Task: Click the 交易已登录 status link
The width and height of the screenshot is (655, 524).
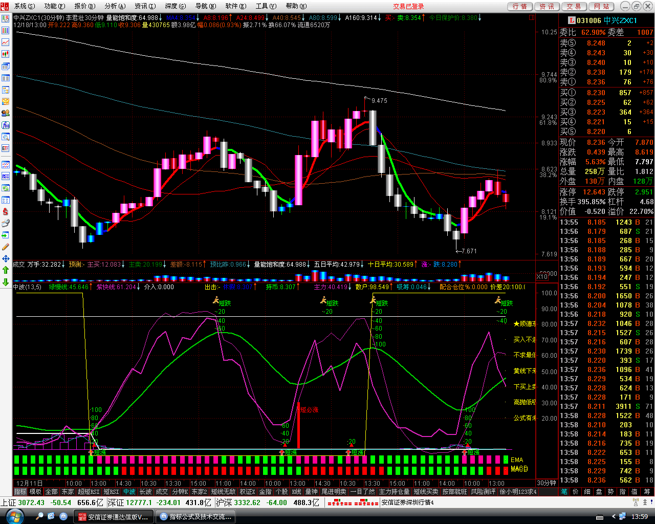Action: 408,6
